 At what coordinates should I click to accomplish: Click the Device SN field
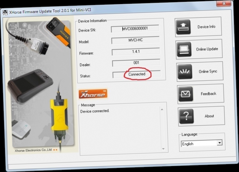point(135,28)
